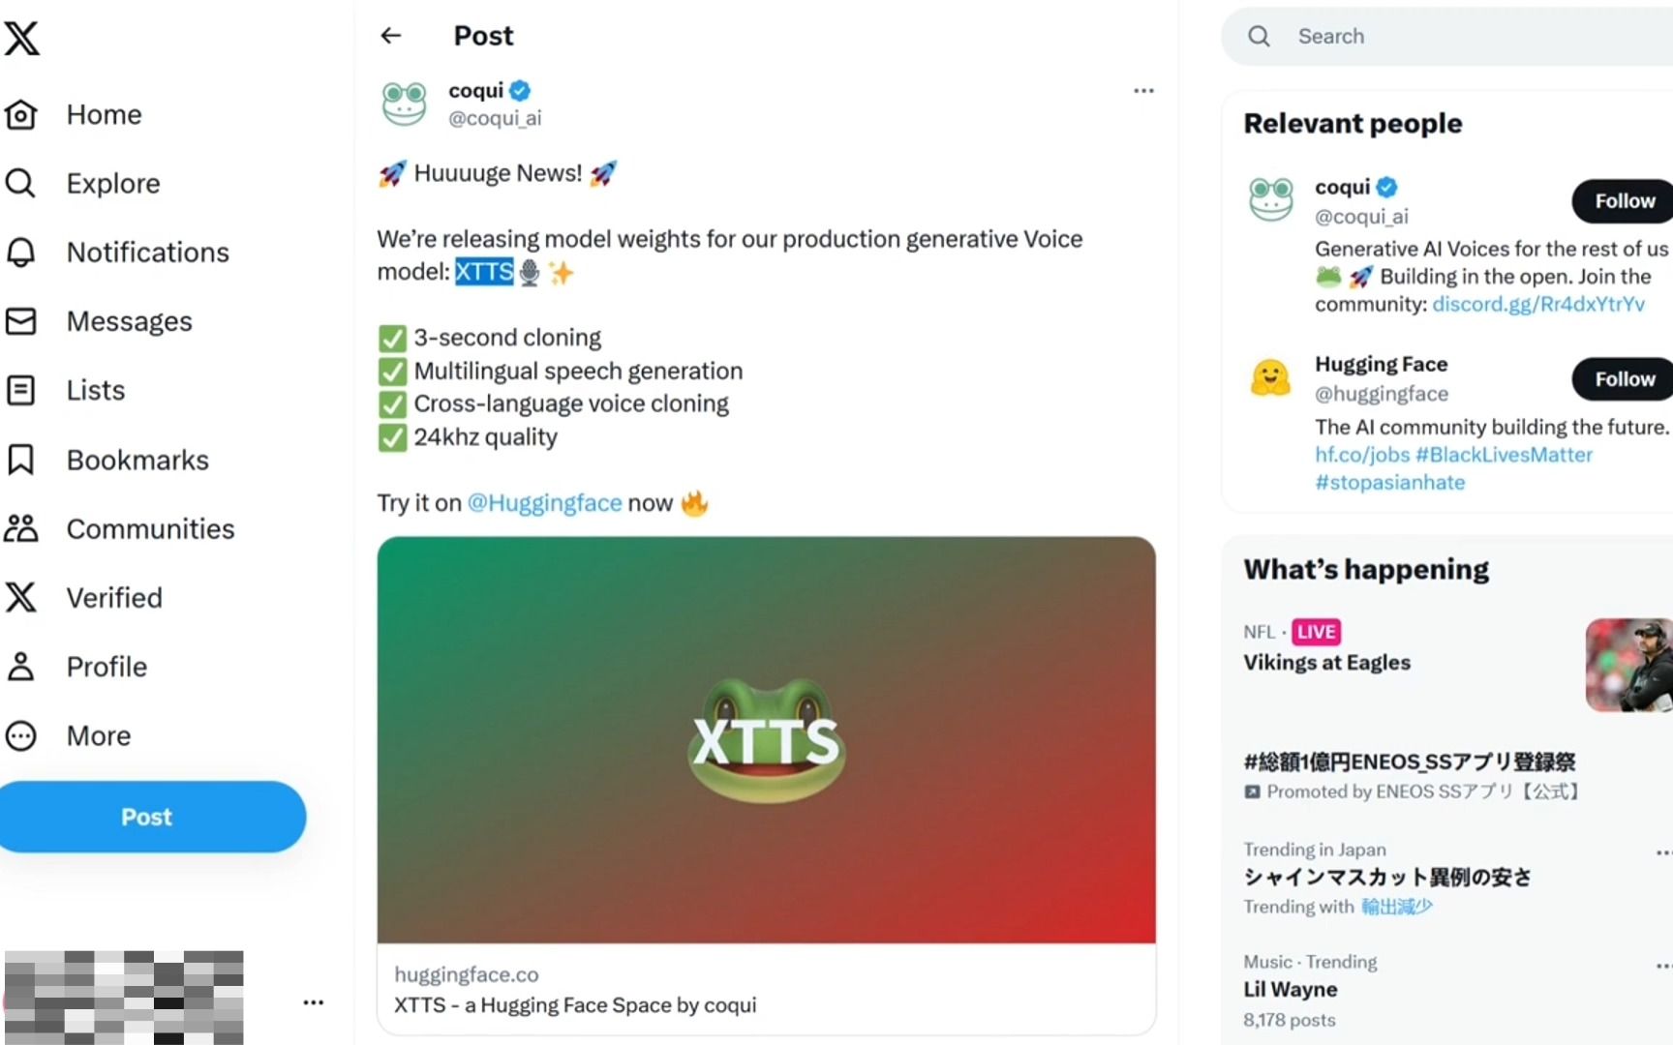This screenshot has height=1045, width=1673.
Task: Open the tweet's more options menu
Action: pyautogui.click(x=1142, y=90)
